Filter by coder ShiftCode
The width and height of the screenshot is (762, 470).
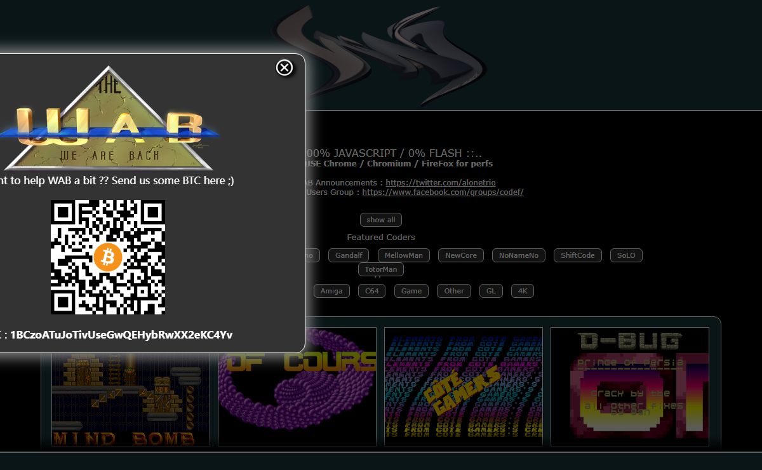578,255
